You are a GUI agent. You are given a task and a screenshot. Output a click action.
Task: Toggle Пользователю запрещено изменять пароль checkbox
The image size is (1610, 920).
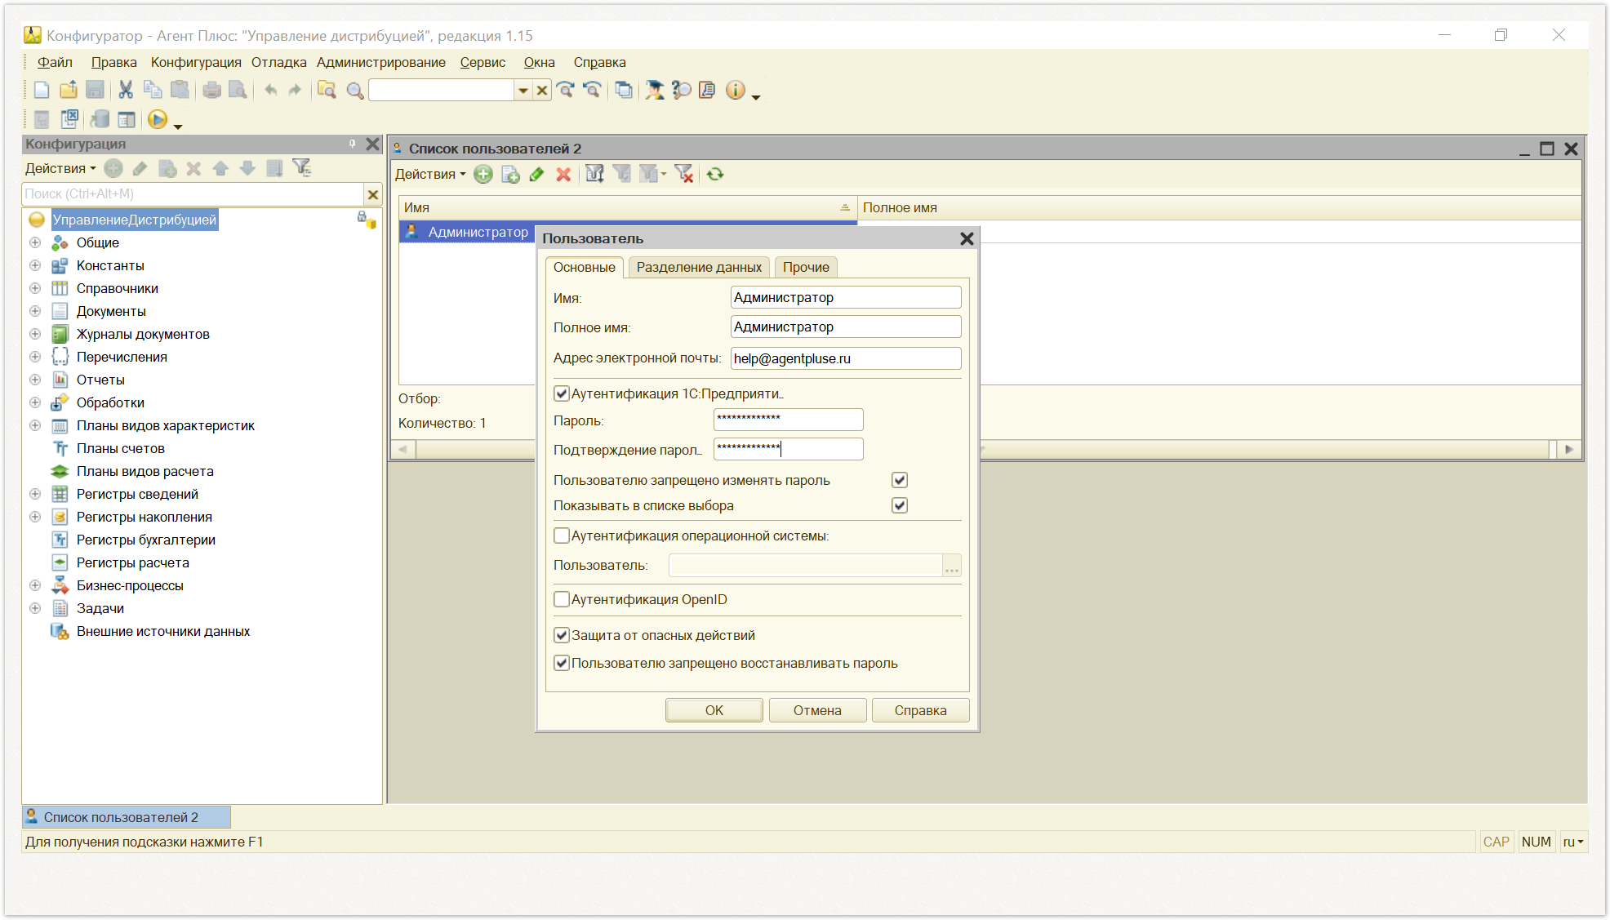(x=900, y=480)
